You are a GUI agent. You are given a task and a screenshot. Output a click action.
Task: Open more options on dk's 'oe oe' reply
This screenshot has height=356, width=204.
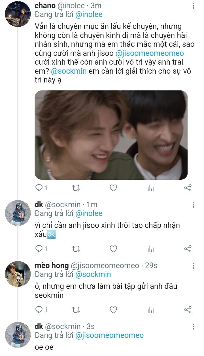[x=194, y=327]
